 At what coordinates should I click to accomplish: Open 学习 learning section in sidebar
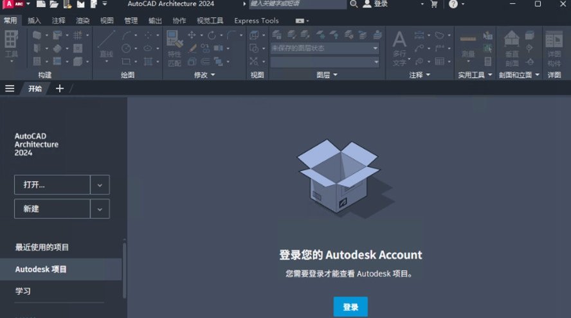click(23, 291)
